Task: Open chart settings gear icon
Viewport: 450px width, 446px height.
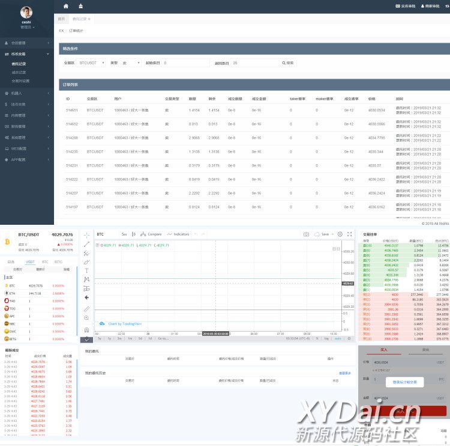Action: (x=340, y=234)
